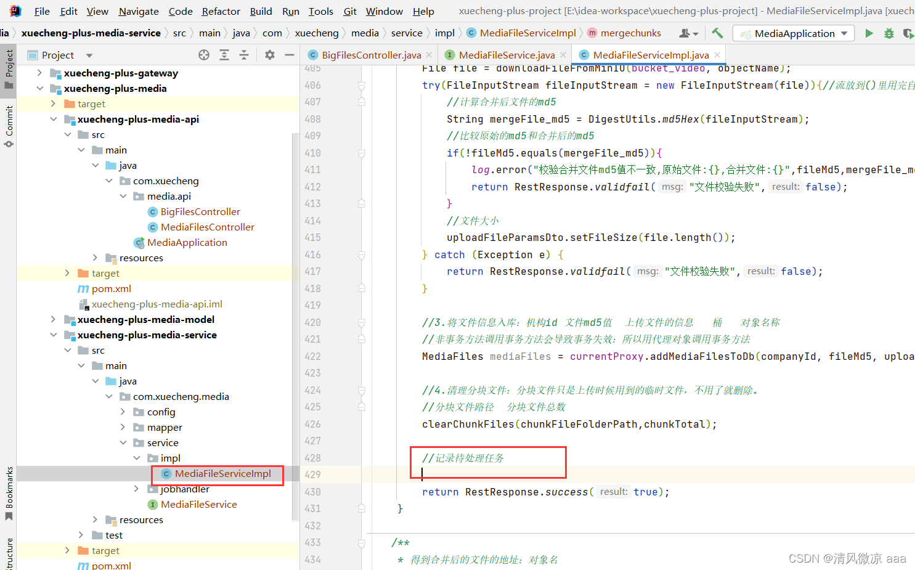This screenshot has height=570, width=915.
Task: Expand the config package
Action: pos(123,412)
